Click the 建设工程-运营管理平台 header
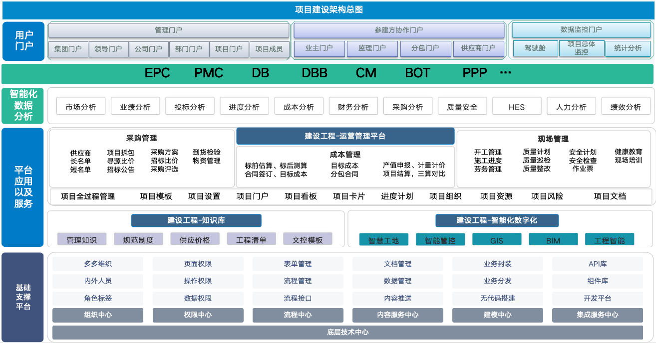The image size is (656, 344). pyautogui.click(x=345, y=136)
